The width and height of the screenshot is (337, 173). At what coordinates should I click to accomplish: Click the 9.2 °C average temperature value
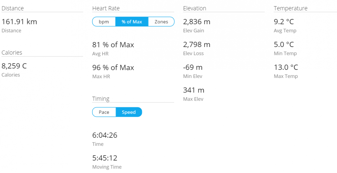tap(284, 22)
